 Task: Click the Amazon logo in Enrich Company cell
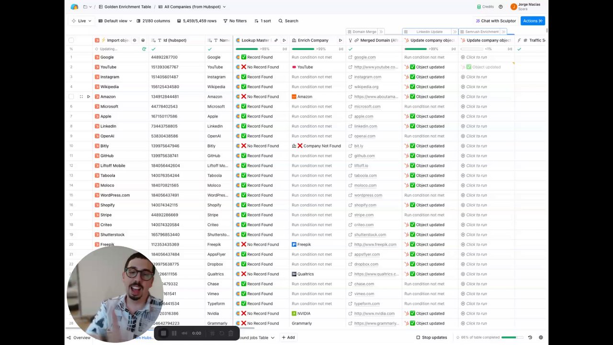pos(294,97)
